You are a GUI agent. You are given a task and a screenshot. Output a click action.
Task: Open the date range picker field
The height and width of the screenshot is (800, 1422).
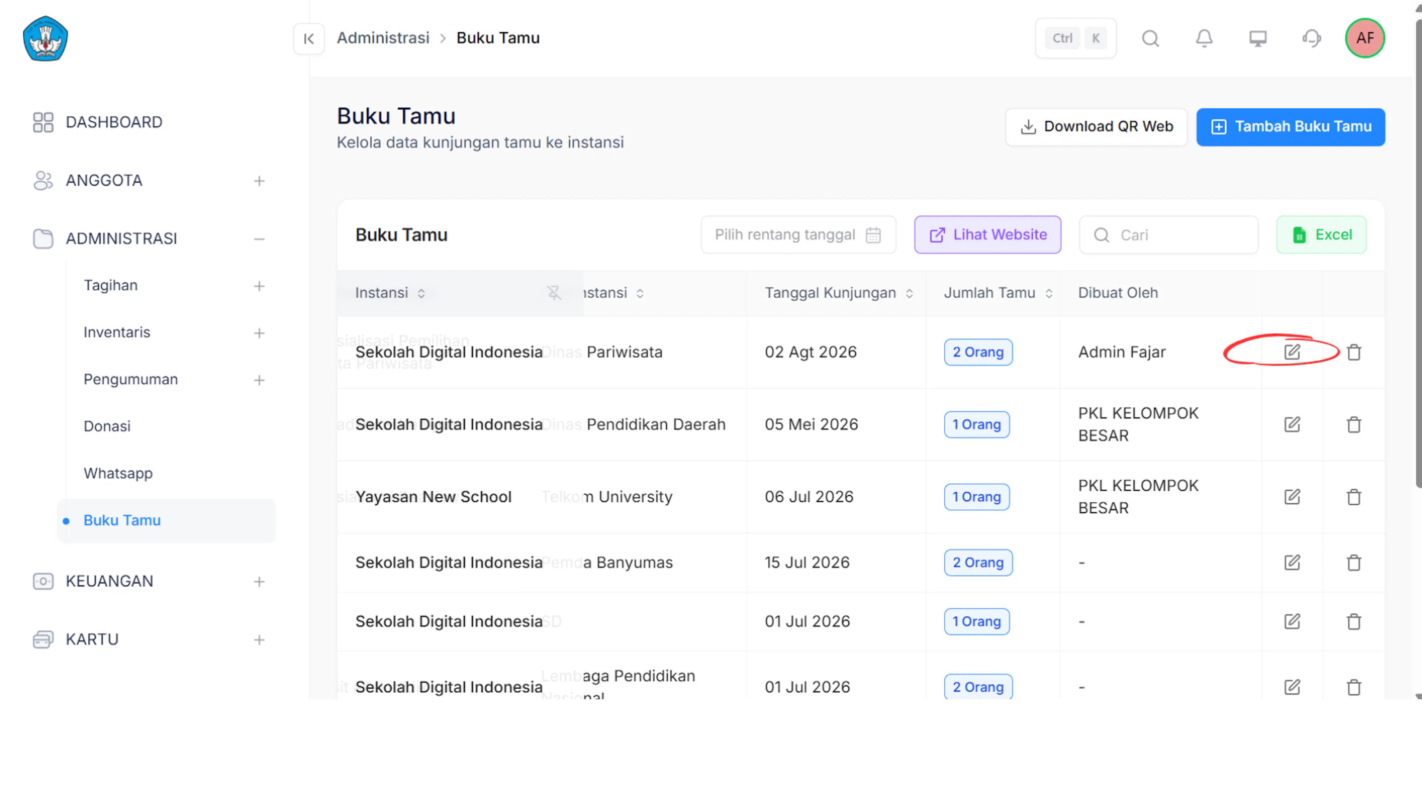click(798, 235)
